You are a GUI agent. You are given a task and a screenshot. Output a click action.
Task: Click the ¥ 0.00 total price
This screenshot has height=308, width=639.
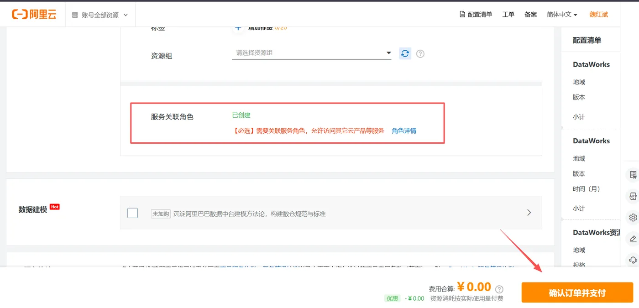[474, 287]
